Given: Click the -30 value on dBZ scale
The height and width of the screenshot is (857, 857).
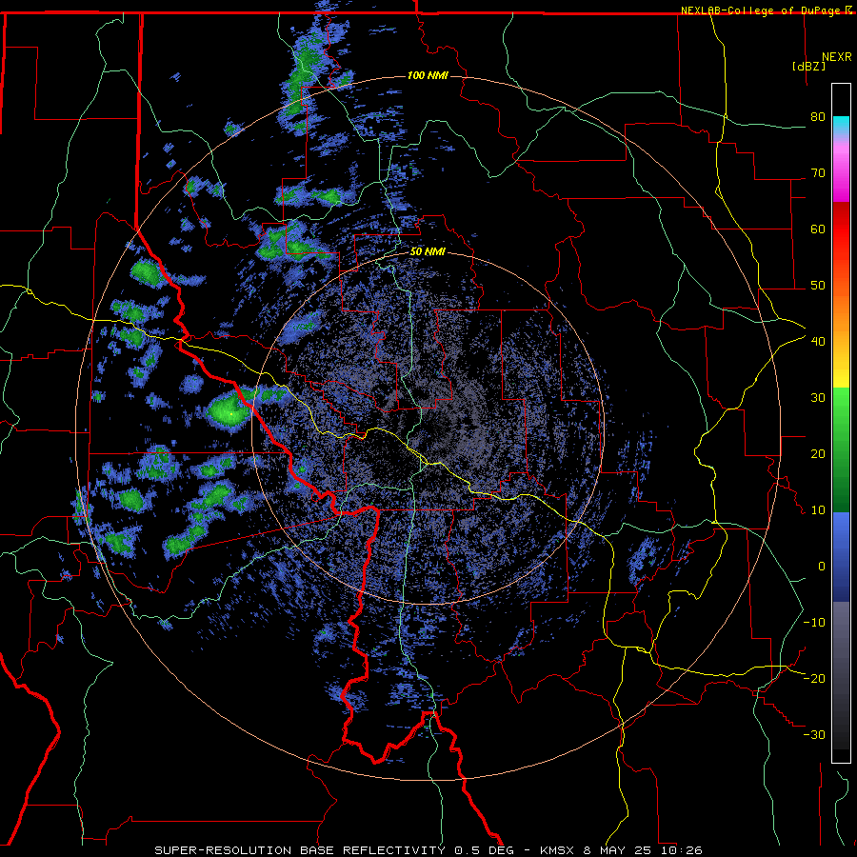Looking at the screenshot, I should pyautogui.click(x=814, y=734).
